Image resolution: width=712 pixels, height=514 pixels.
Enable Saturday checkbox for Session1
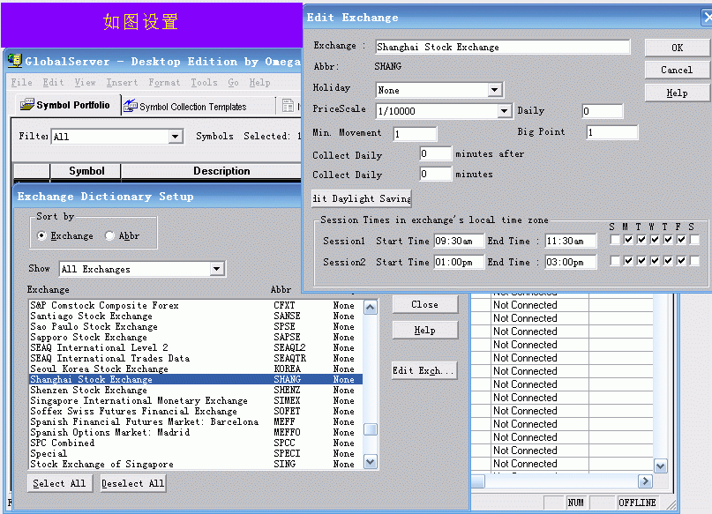[694, 240]
